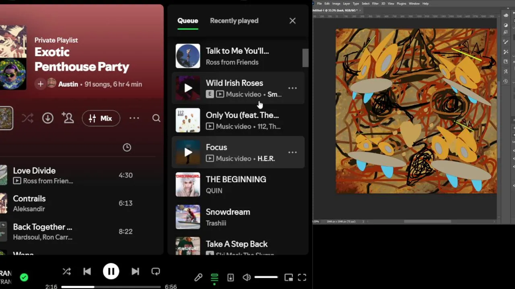Toggle the green queue button
Image resolution: width=515 pixels, height=289 pixels.
click(x=214, y=277)
